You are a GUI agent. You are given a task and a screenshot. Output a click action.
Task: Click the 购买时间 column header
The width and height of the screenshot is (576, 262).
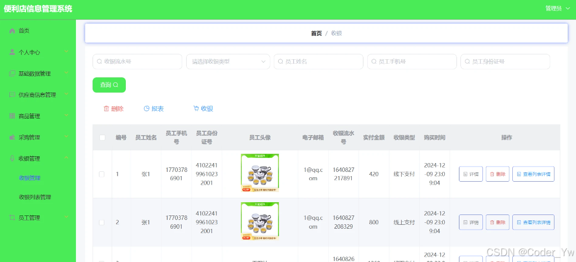click(434, 138)
